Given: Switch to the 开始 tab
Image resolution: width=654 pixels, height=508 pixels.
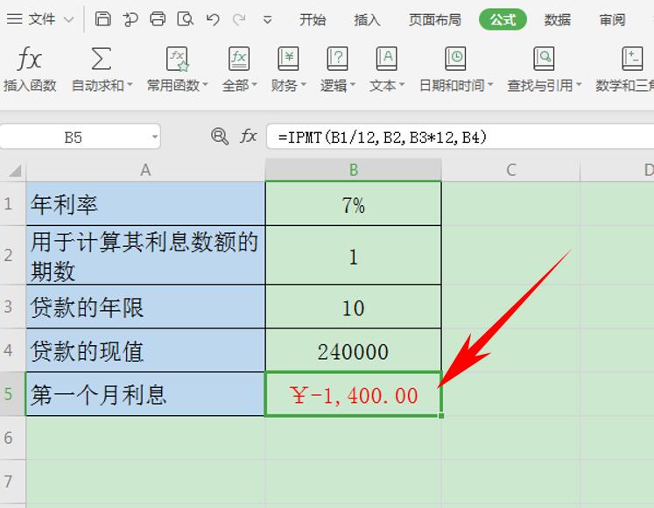Looking at the screenshot, I should (x=313, y=19).
